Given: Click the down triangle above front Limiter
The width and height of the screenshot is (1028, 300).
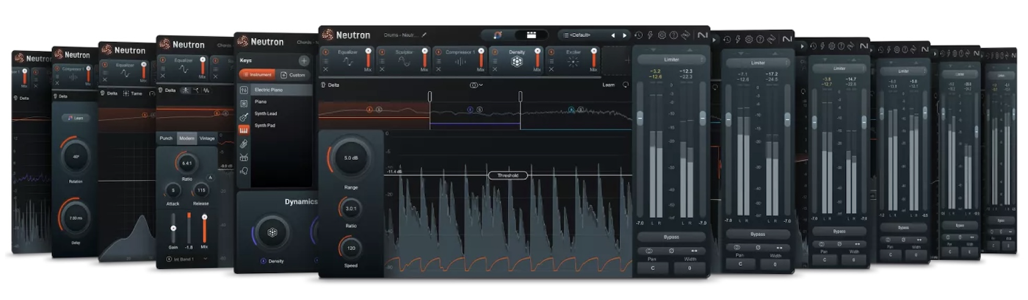Looking at the screenshot, I should 652,50.
